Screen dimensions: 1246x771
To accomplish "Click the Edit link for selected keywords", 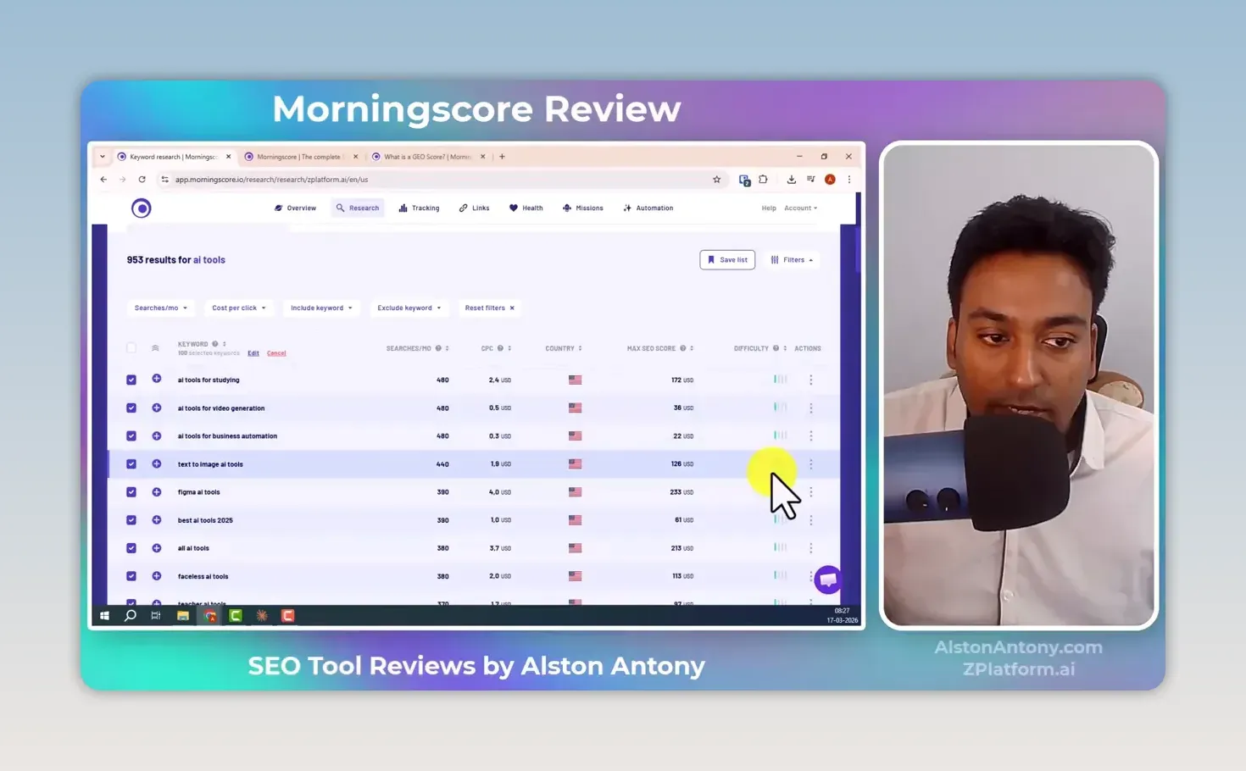I will (x=253, y=353).
